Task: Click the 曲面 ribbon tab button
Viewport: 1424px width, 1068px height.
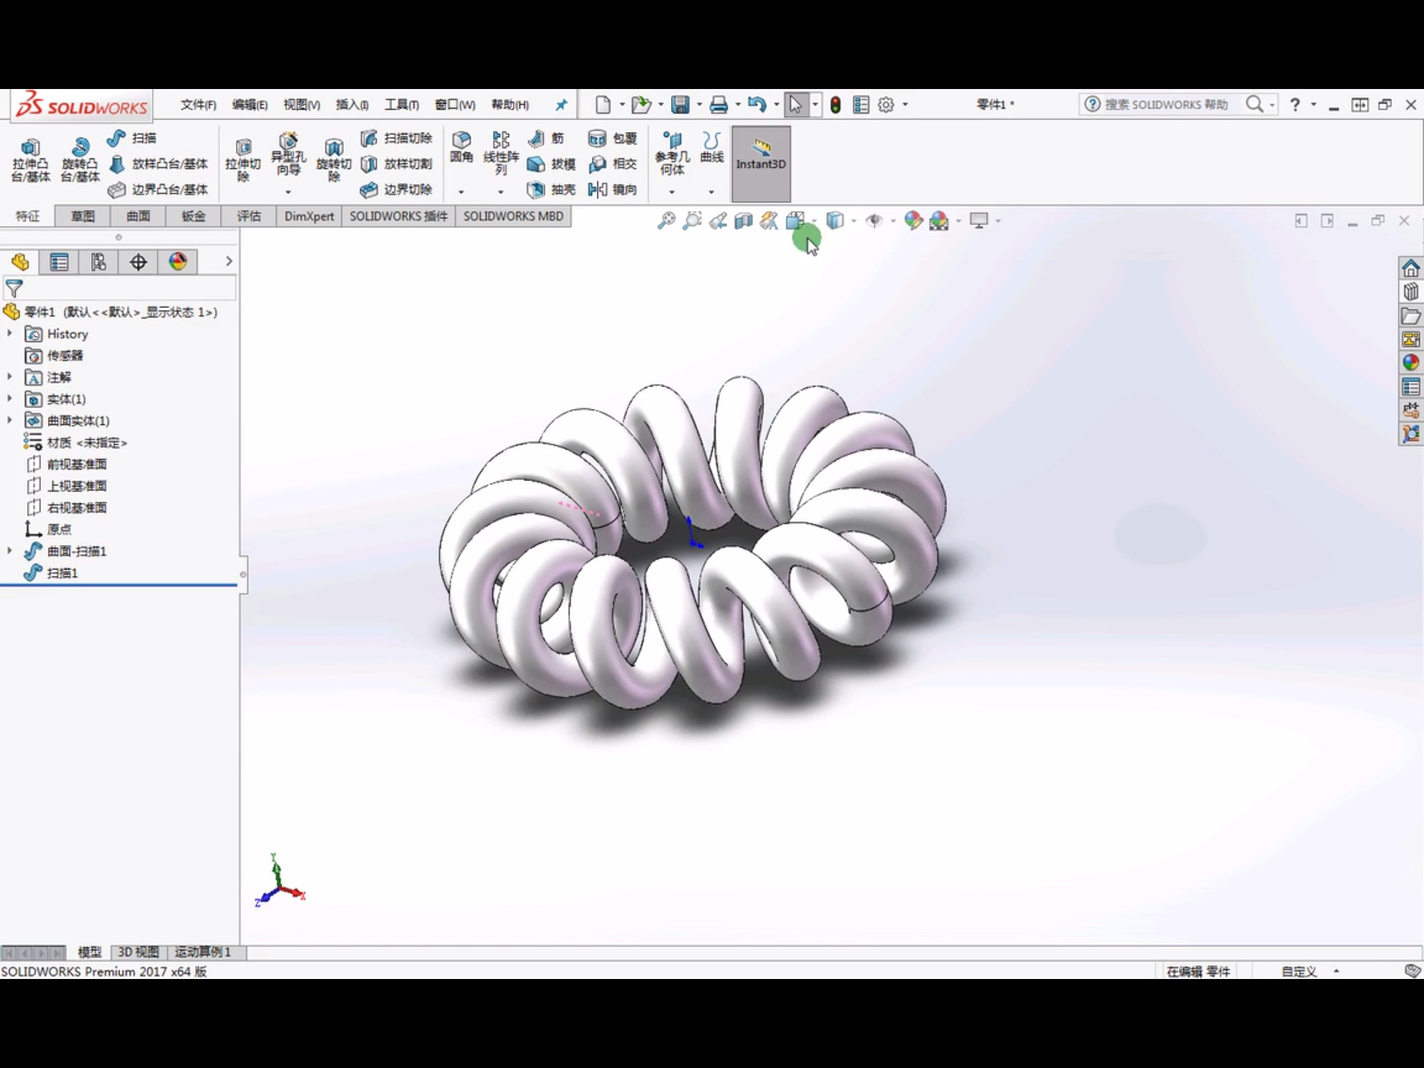Action: (138, 216)
